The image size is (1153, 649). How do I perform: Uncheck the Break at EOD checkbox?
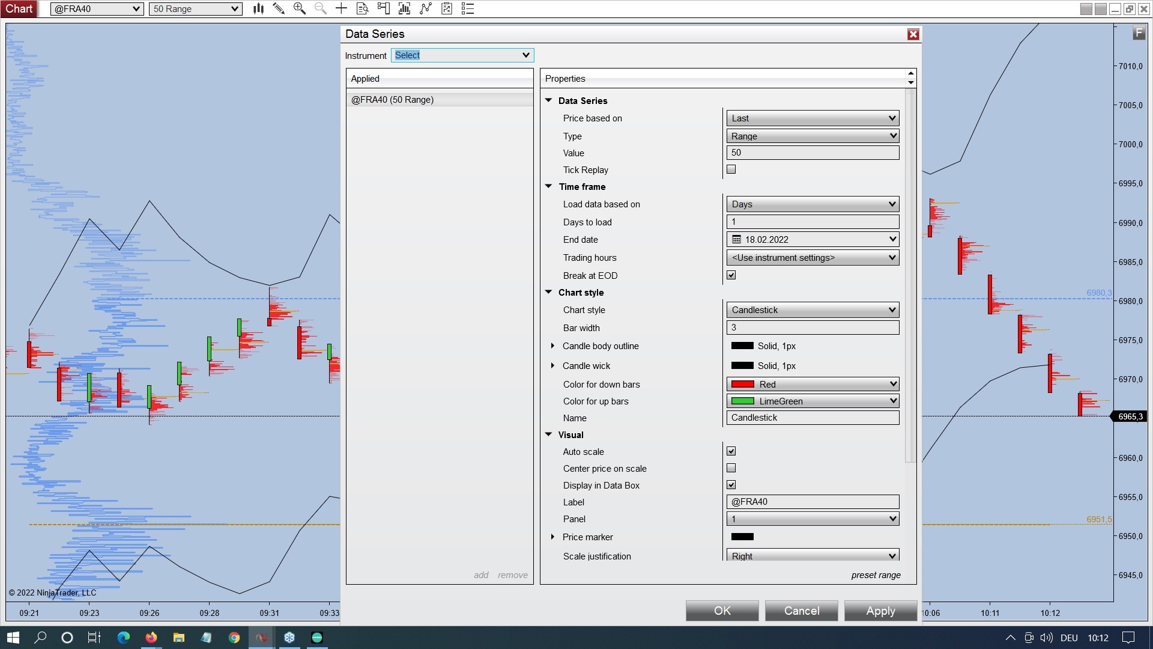coord(731,275)
